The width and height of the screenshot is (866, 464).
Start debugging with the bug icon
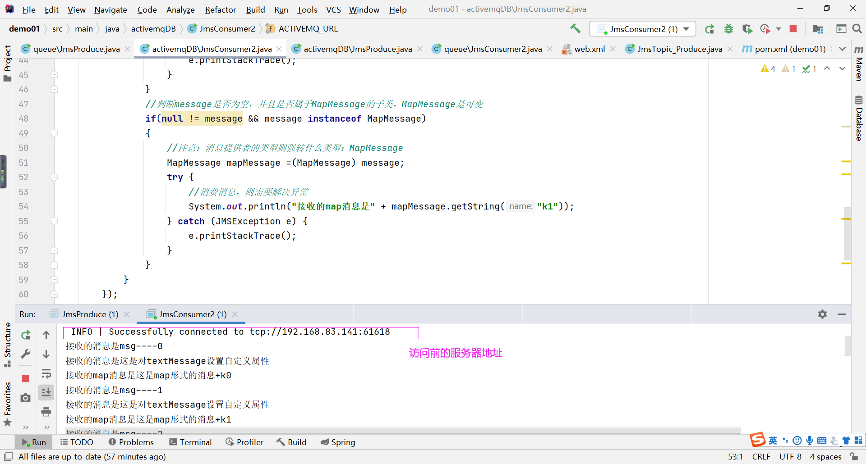728,29
